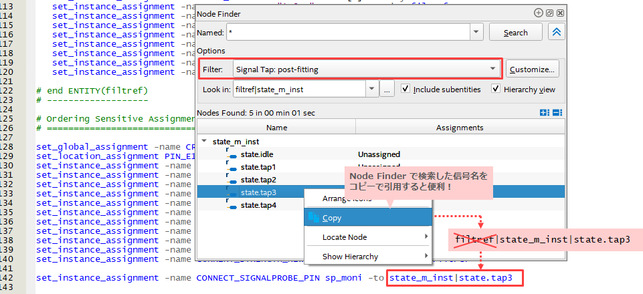
Task: Click the register icon beside state.tap1
Action: tap(232, 167)
